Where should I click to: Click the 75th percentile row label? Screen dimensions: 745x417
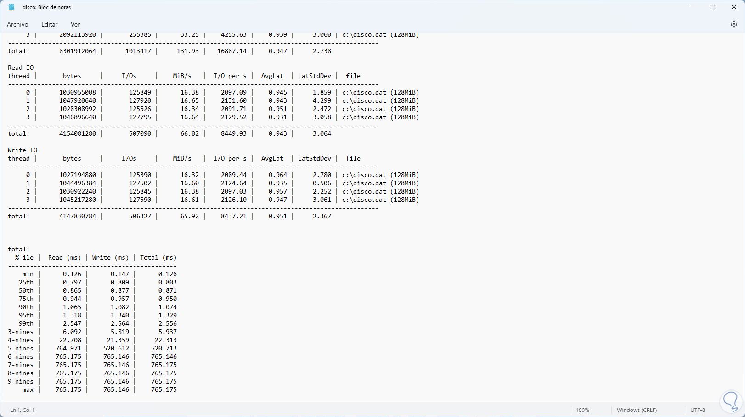tap(26, 299)
